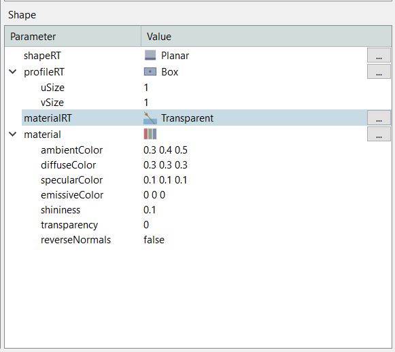The image size is (395, 352).
Task: Open the materialRT browse button
Action: click(379, 118)
